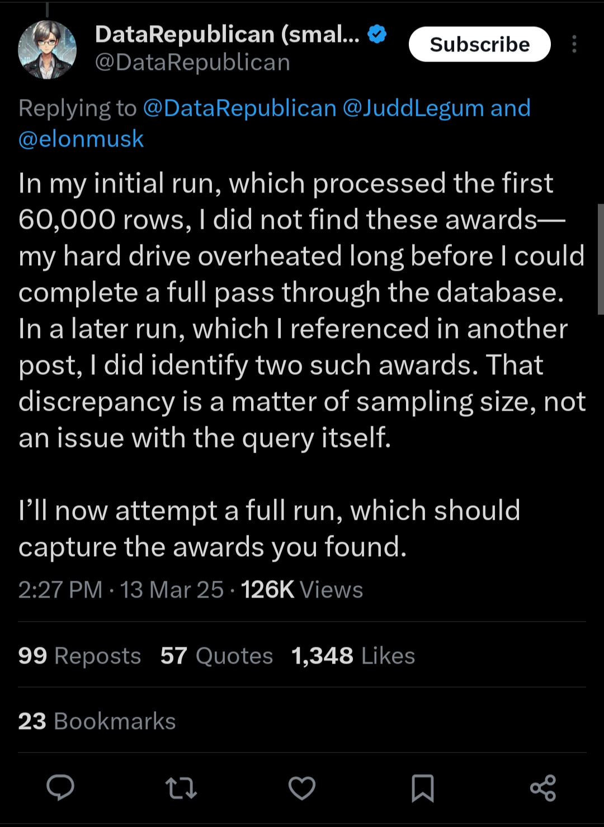Image resolution: width=604 pixels, height=827 pixels.
Task: Click the 2:27 PM post timestamp
Action: [x=60, y=590]
